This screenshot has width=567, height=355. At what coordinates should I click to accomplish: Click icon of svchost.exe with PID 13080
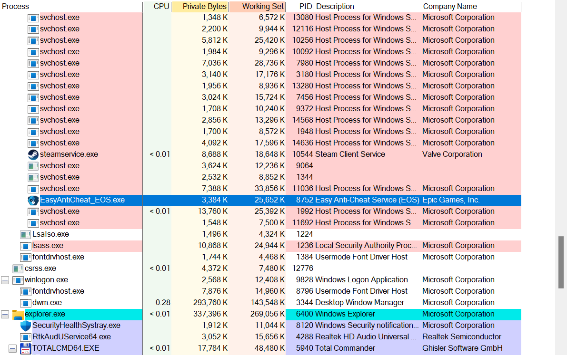(x=33, y=18)
